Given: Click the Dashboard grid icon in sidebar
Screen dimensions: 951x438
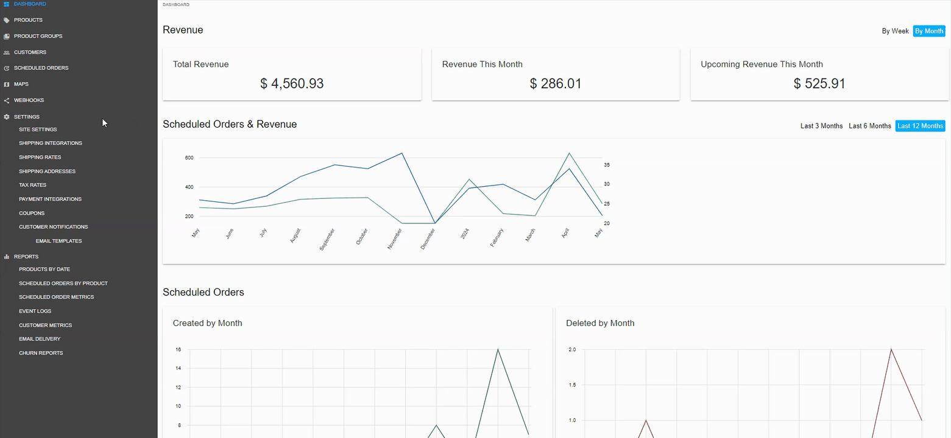Looking at the screenshot, I should pos(7,4).
